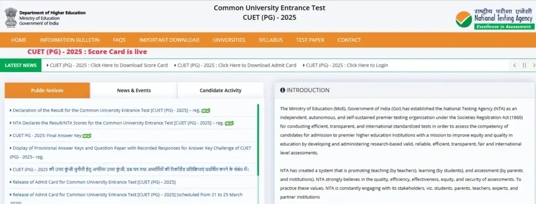Open Click Here to Download Admit Card link
Image resolution: width=536 pixels, height=204 pixels.
[235, 65]
